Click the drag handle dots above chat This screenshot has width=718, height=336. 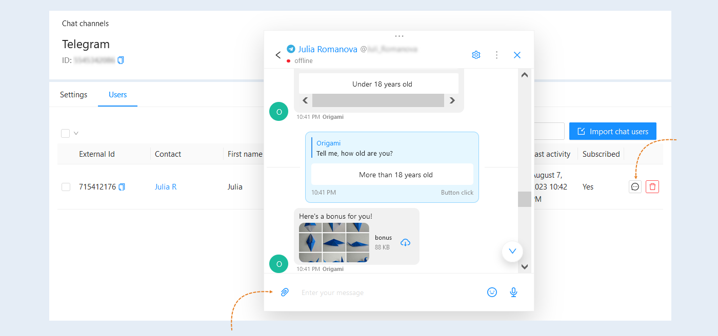click(399, 36)
